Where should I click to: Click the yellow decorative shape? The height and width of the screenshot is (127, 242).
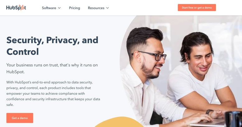tap(119, 122)
